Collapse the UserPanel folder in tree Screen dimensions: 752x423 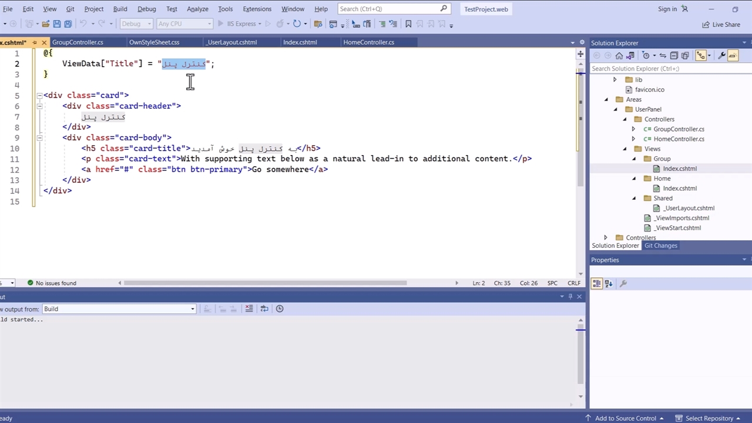[616, 109]
